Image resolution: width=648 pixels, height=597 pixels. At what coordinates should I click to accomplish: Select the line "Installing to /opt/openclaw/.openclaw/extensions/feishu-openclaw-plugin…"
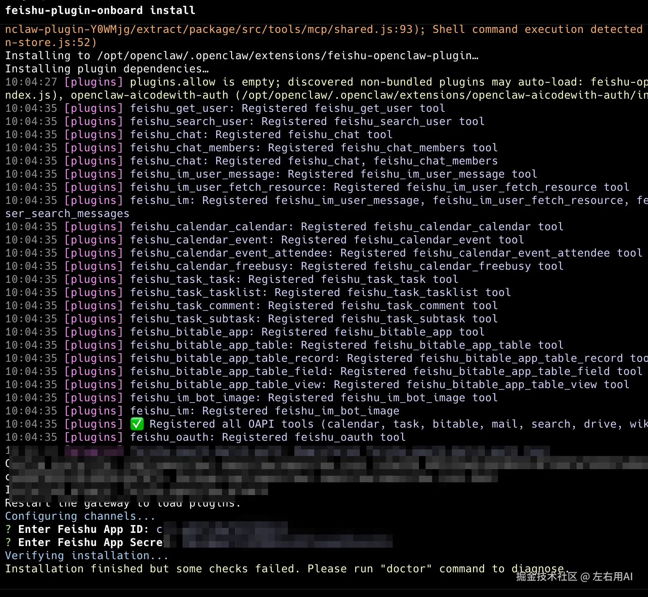(242, 56)
